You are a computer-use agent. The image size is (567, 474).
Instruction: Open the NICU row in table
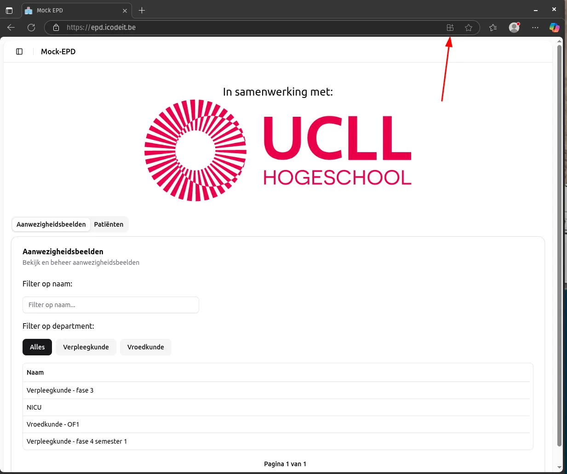tap(34, 407)
